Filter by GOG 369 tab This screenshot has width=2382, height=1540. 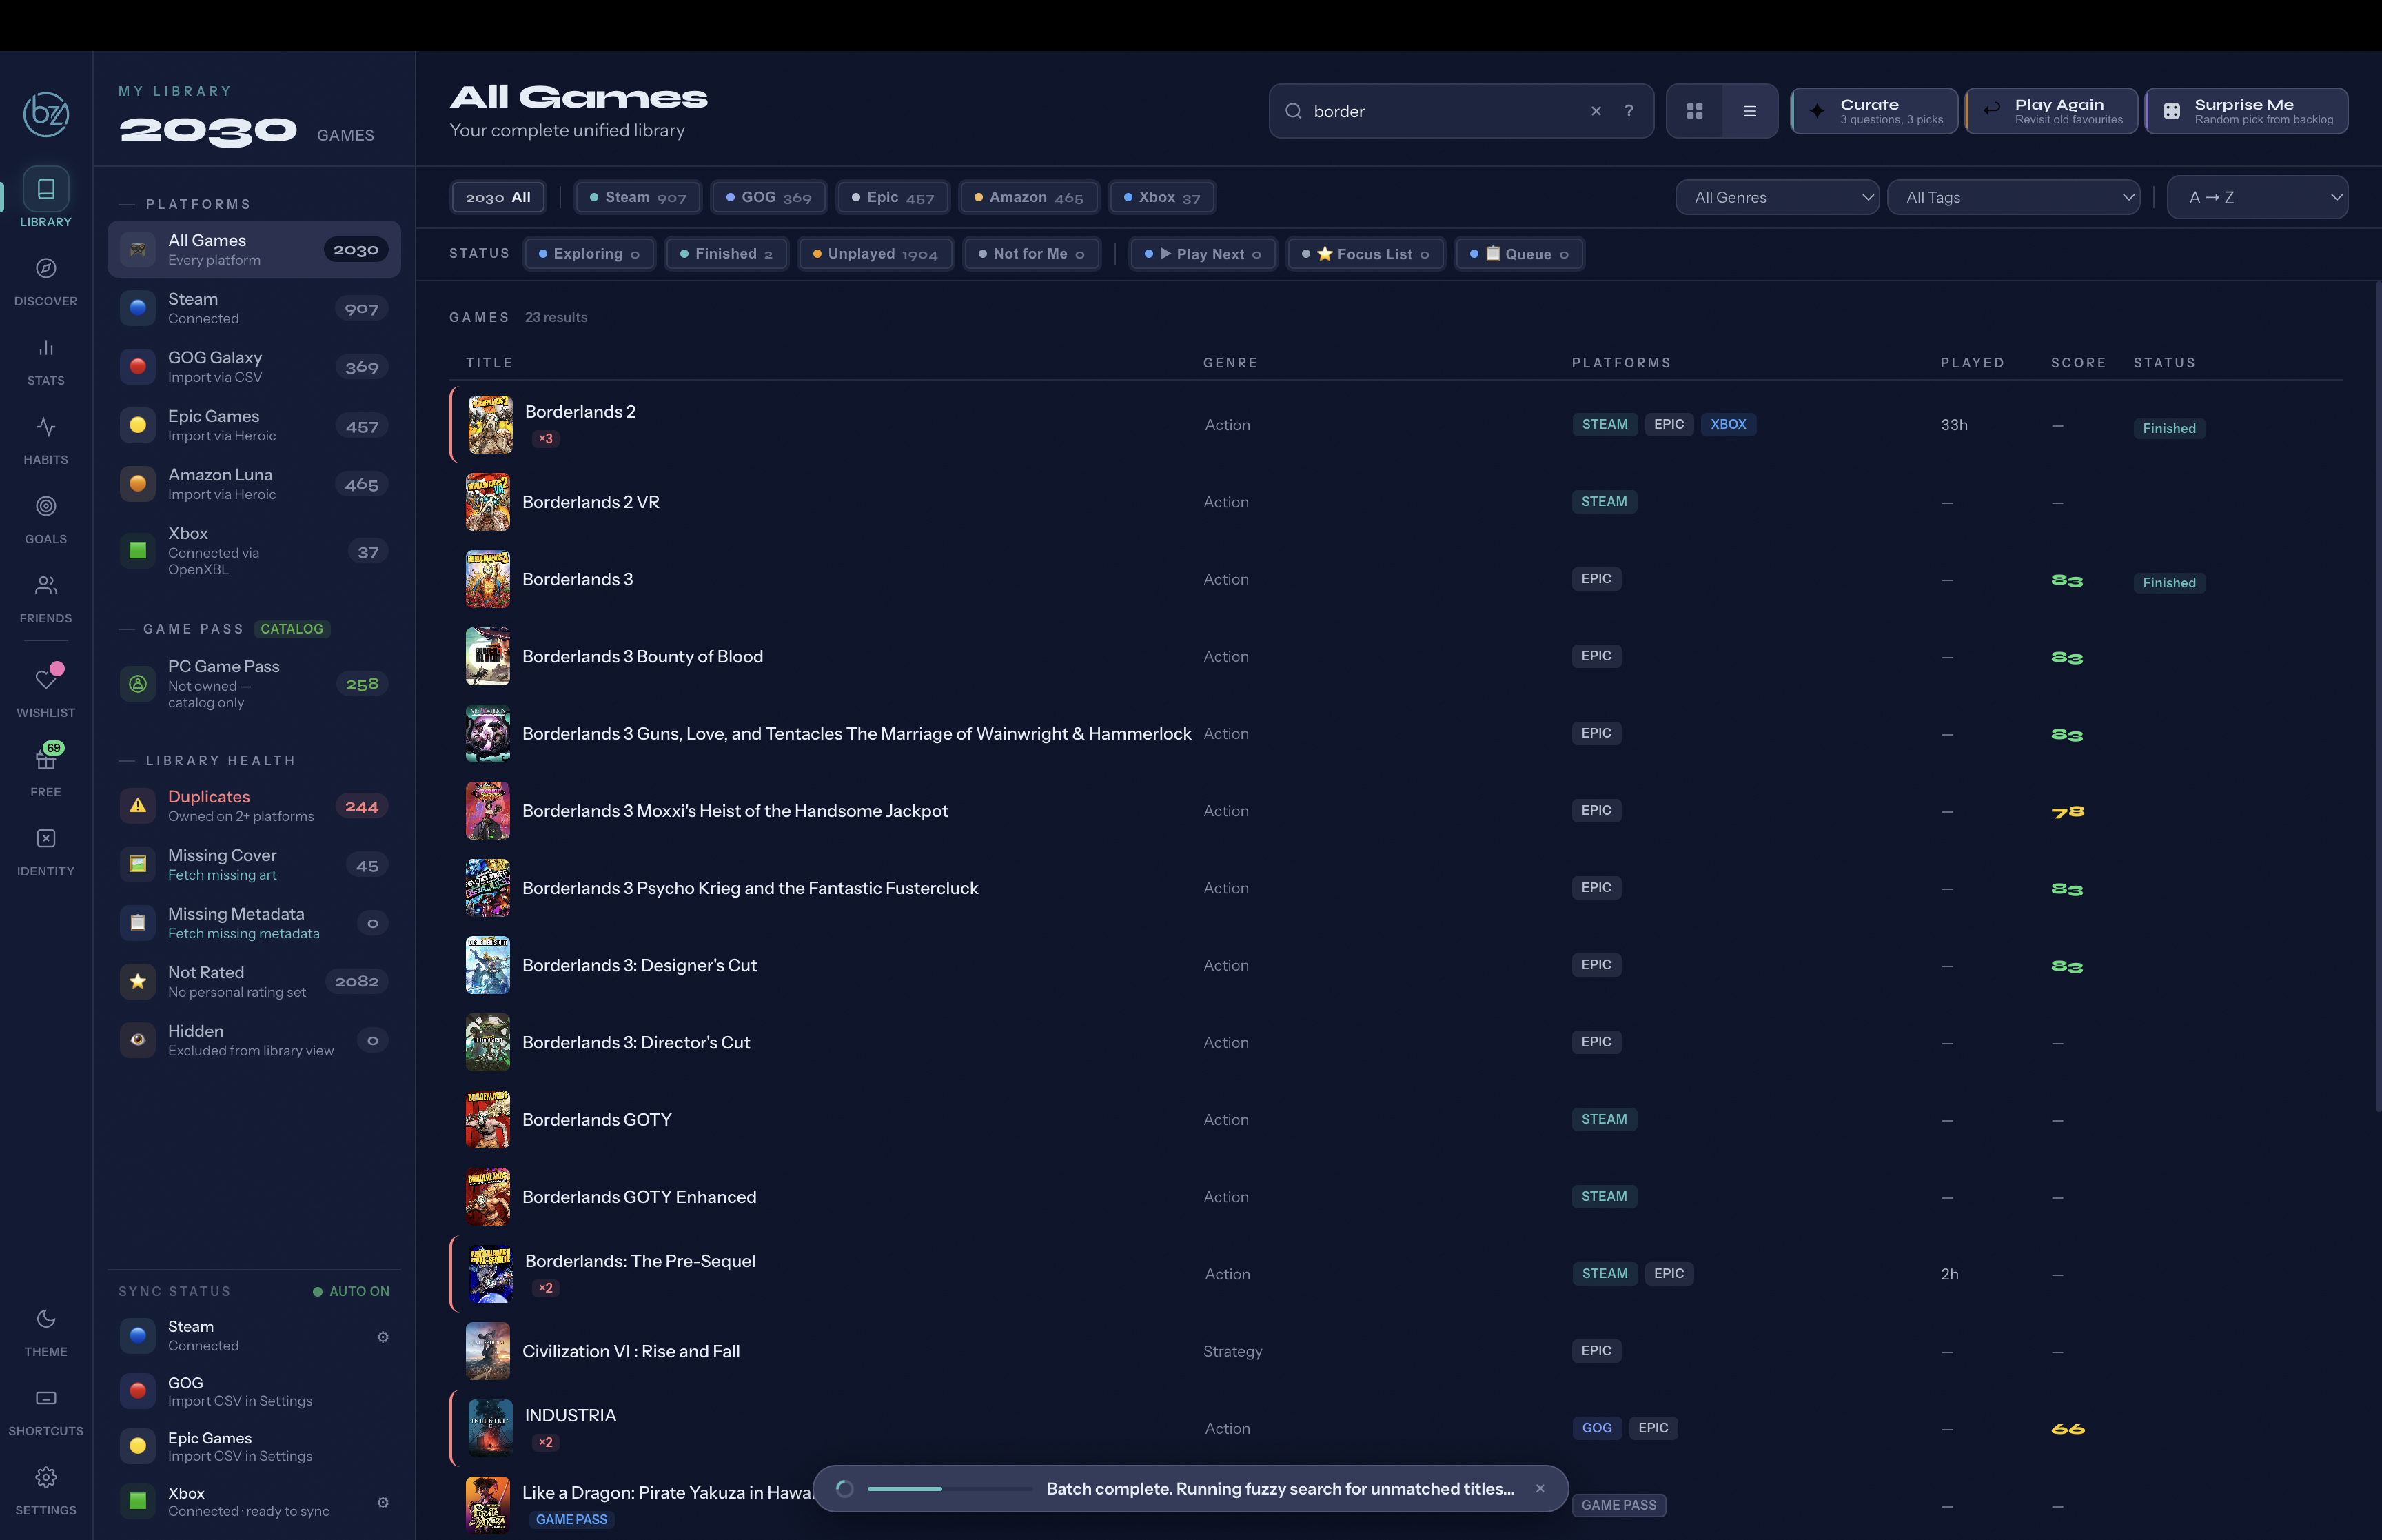click(x=768, y=197)
